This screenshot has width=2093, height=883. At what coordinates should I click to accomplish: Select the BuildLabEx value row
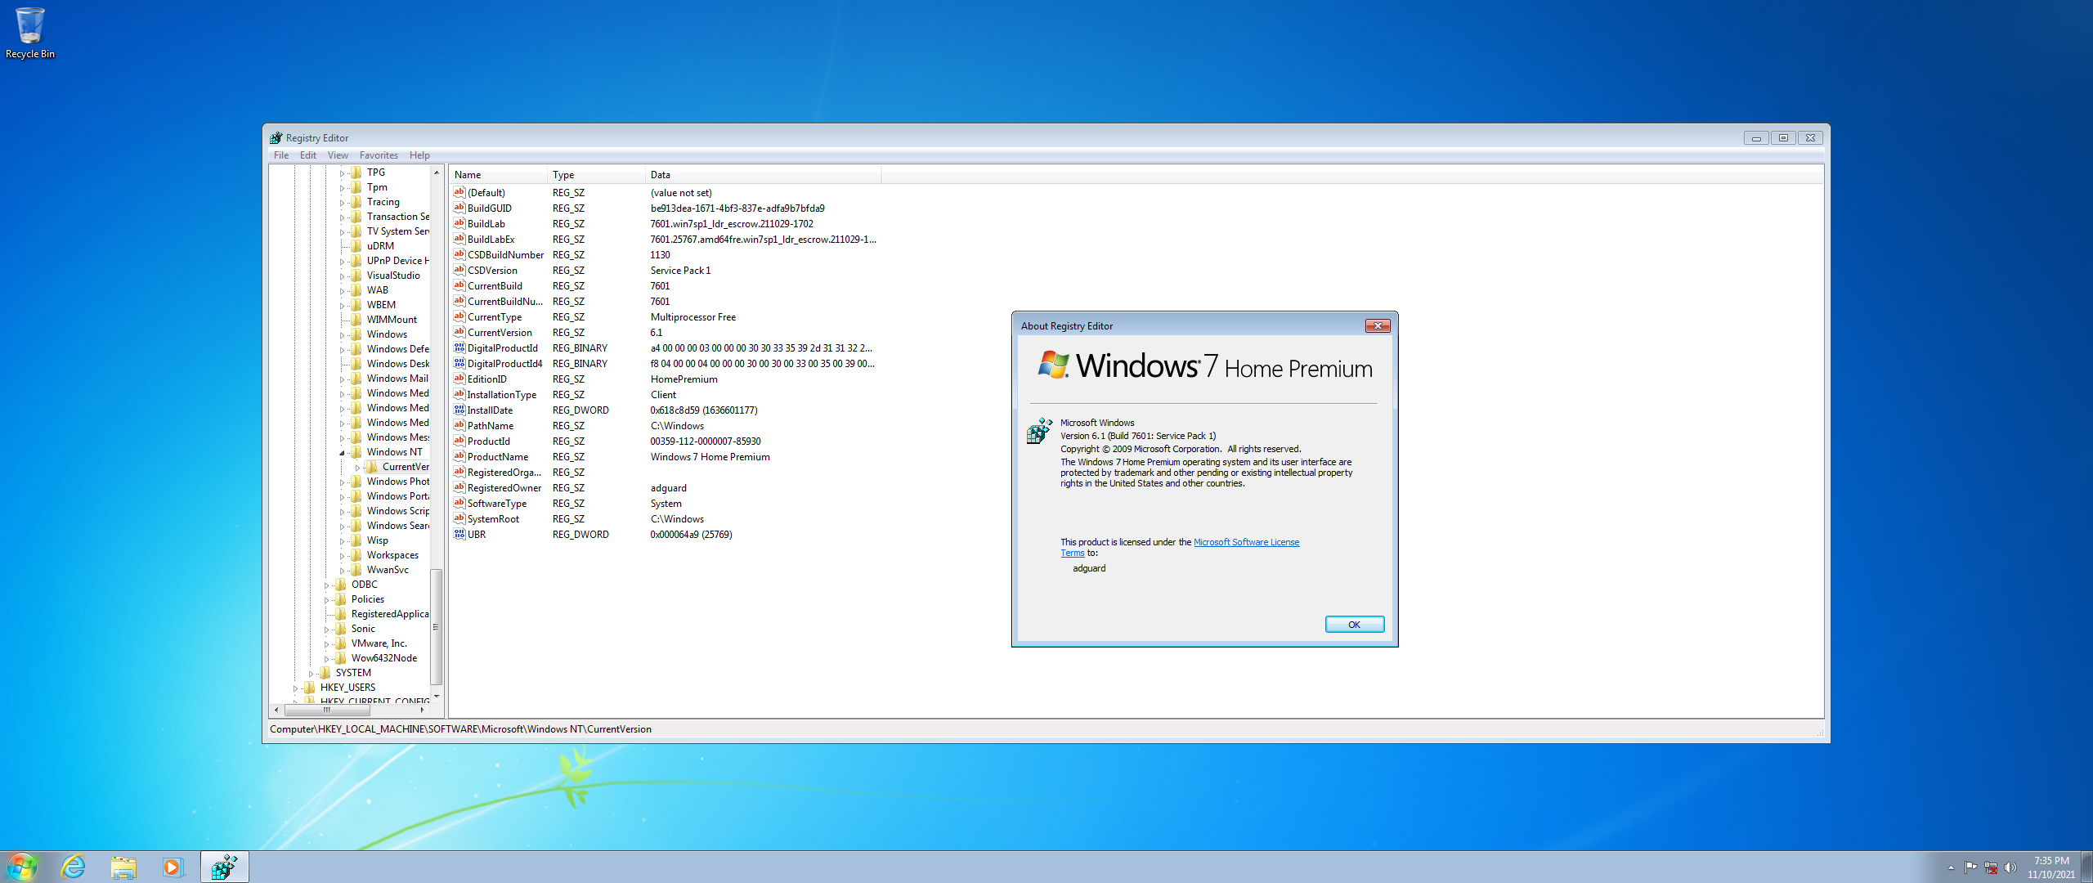pyautogui.click(x=665, y=239)
